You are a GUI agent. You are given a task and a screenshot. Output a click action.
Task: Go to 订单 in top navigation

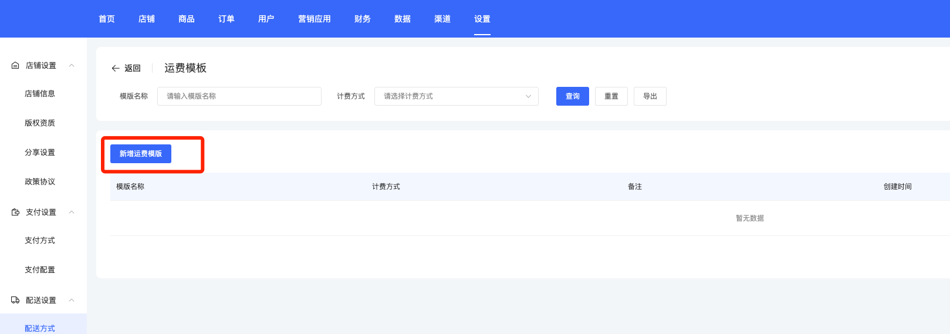tap(226, 19)
